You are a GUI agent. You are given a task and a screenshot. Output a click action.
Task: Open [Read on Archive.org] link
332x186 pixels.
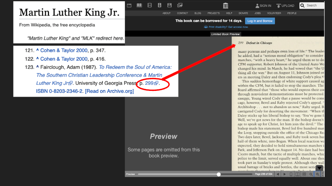click(109, 91)
